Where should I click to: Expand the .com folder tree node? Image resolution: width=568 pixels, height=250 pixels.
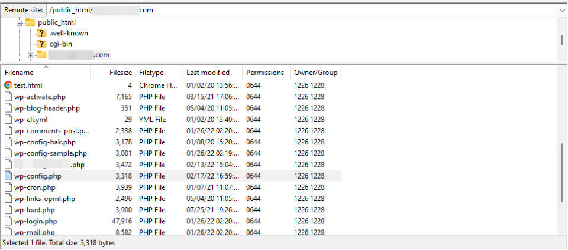(30, 55)
